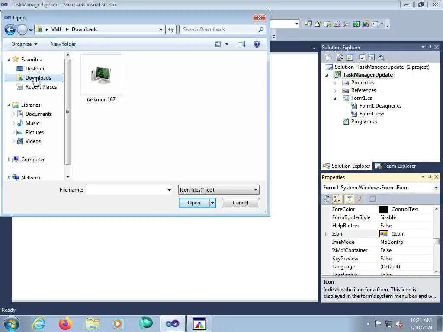Select Form1.Designer.cs in Solution Explorer
Screen dimensions: 443x332
tap(380, 106)
